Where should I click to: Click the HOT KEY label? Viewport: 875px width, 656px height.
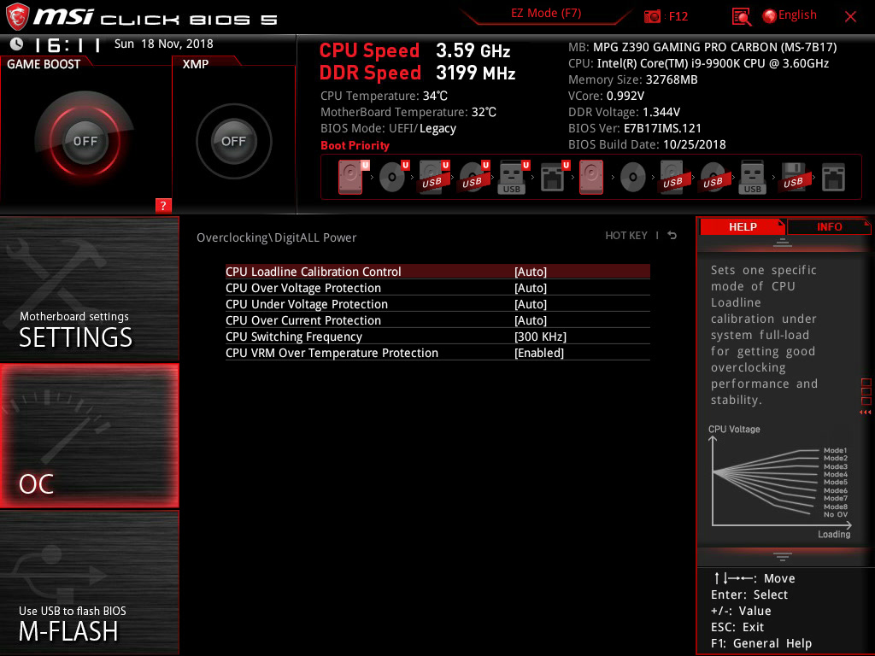click(626, 236)
